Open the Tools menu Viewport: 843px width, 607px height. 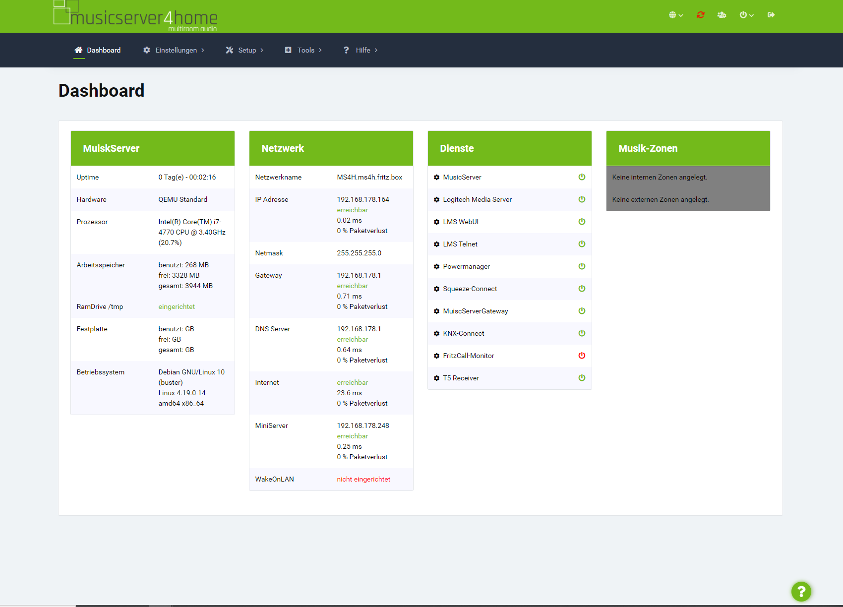point(303,50)
